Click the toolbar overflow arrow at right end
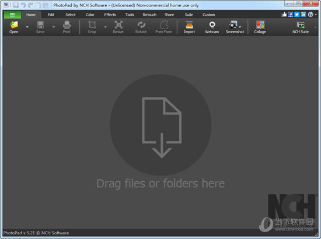 coord(316,27)
